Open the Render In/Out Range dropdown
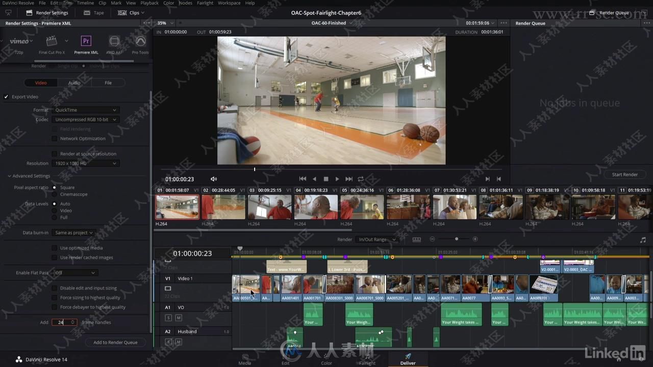 click(378, 240)
